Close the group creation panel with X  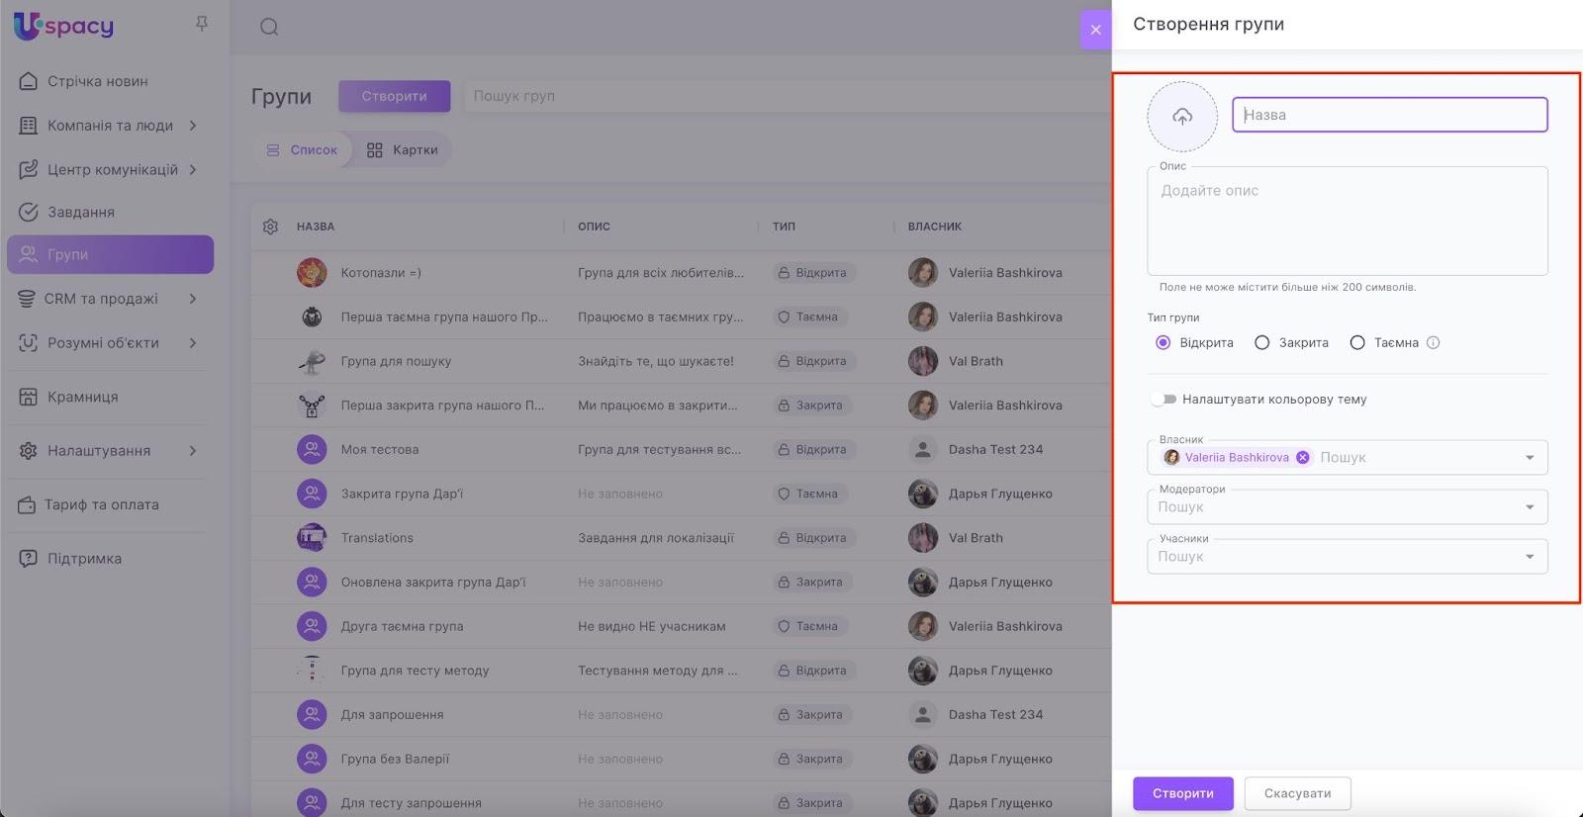coord(1095,30)
